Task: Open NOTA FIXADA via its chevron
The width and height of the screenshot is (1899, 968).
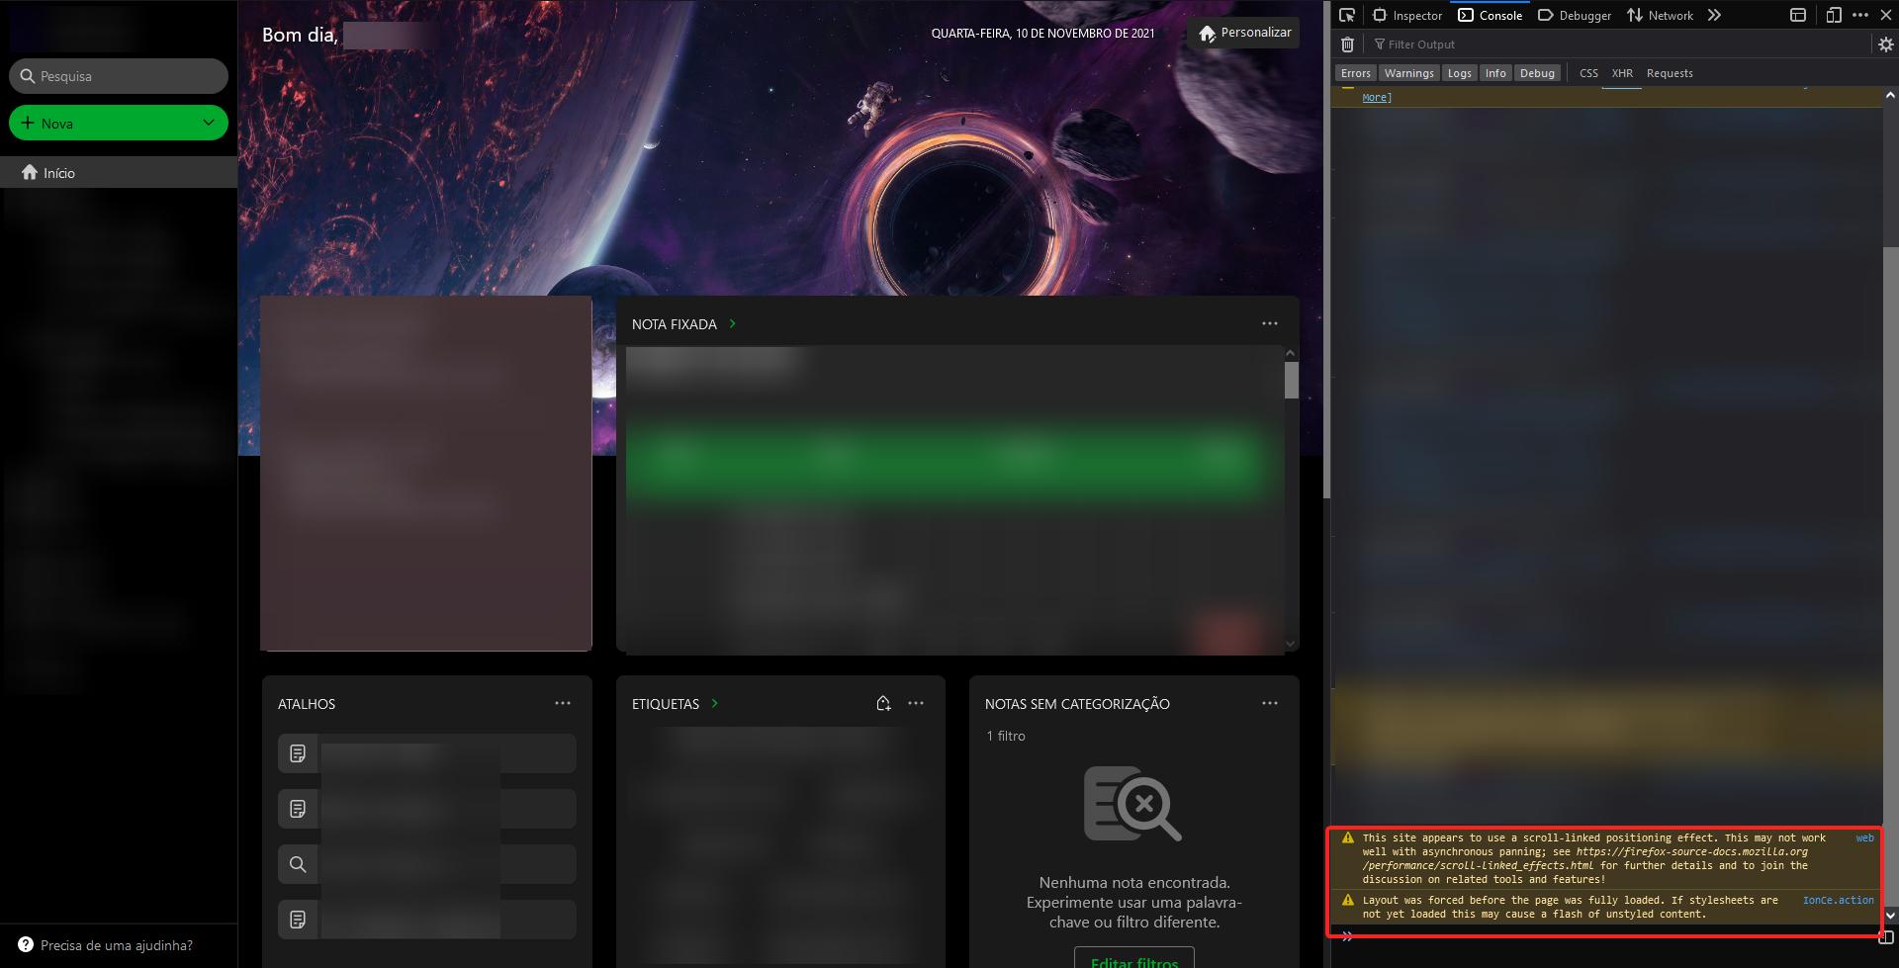Action: [733, 324]
